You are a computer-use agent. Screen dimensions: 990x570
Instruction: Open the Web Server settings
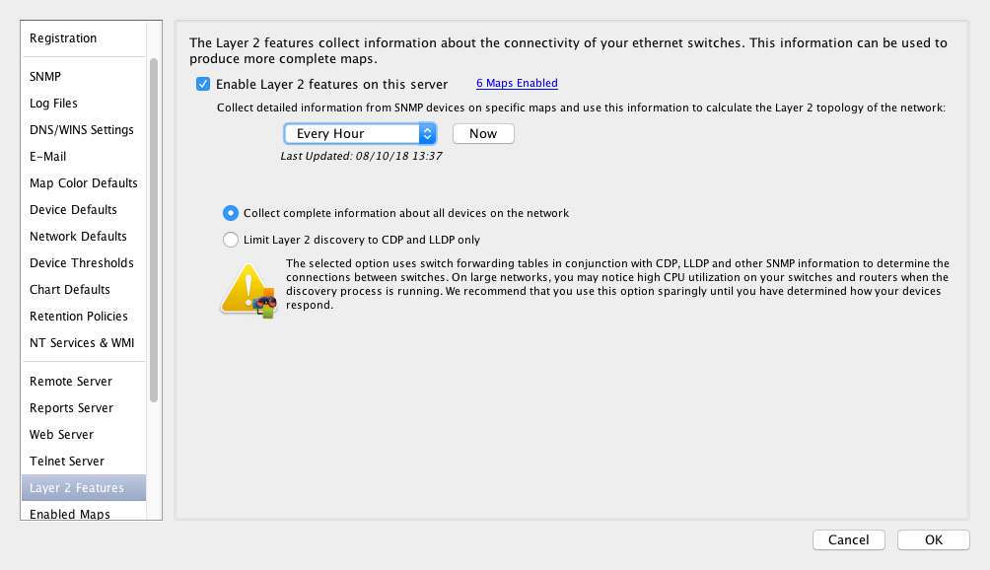click(61, 435)
